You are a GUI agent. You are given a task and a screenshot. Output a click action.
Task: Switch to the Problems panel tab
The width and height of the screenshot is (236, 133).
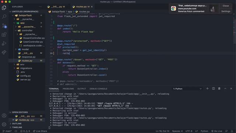(x=68, y=89)
